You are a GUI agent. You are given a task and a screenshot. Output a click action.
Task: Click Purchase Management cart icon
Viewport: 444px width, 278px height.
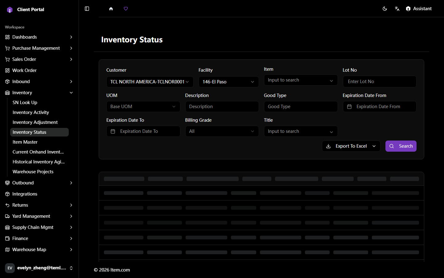tap(7, 48)
